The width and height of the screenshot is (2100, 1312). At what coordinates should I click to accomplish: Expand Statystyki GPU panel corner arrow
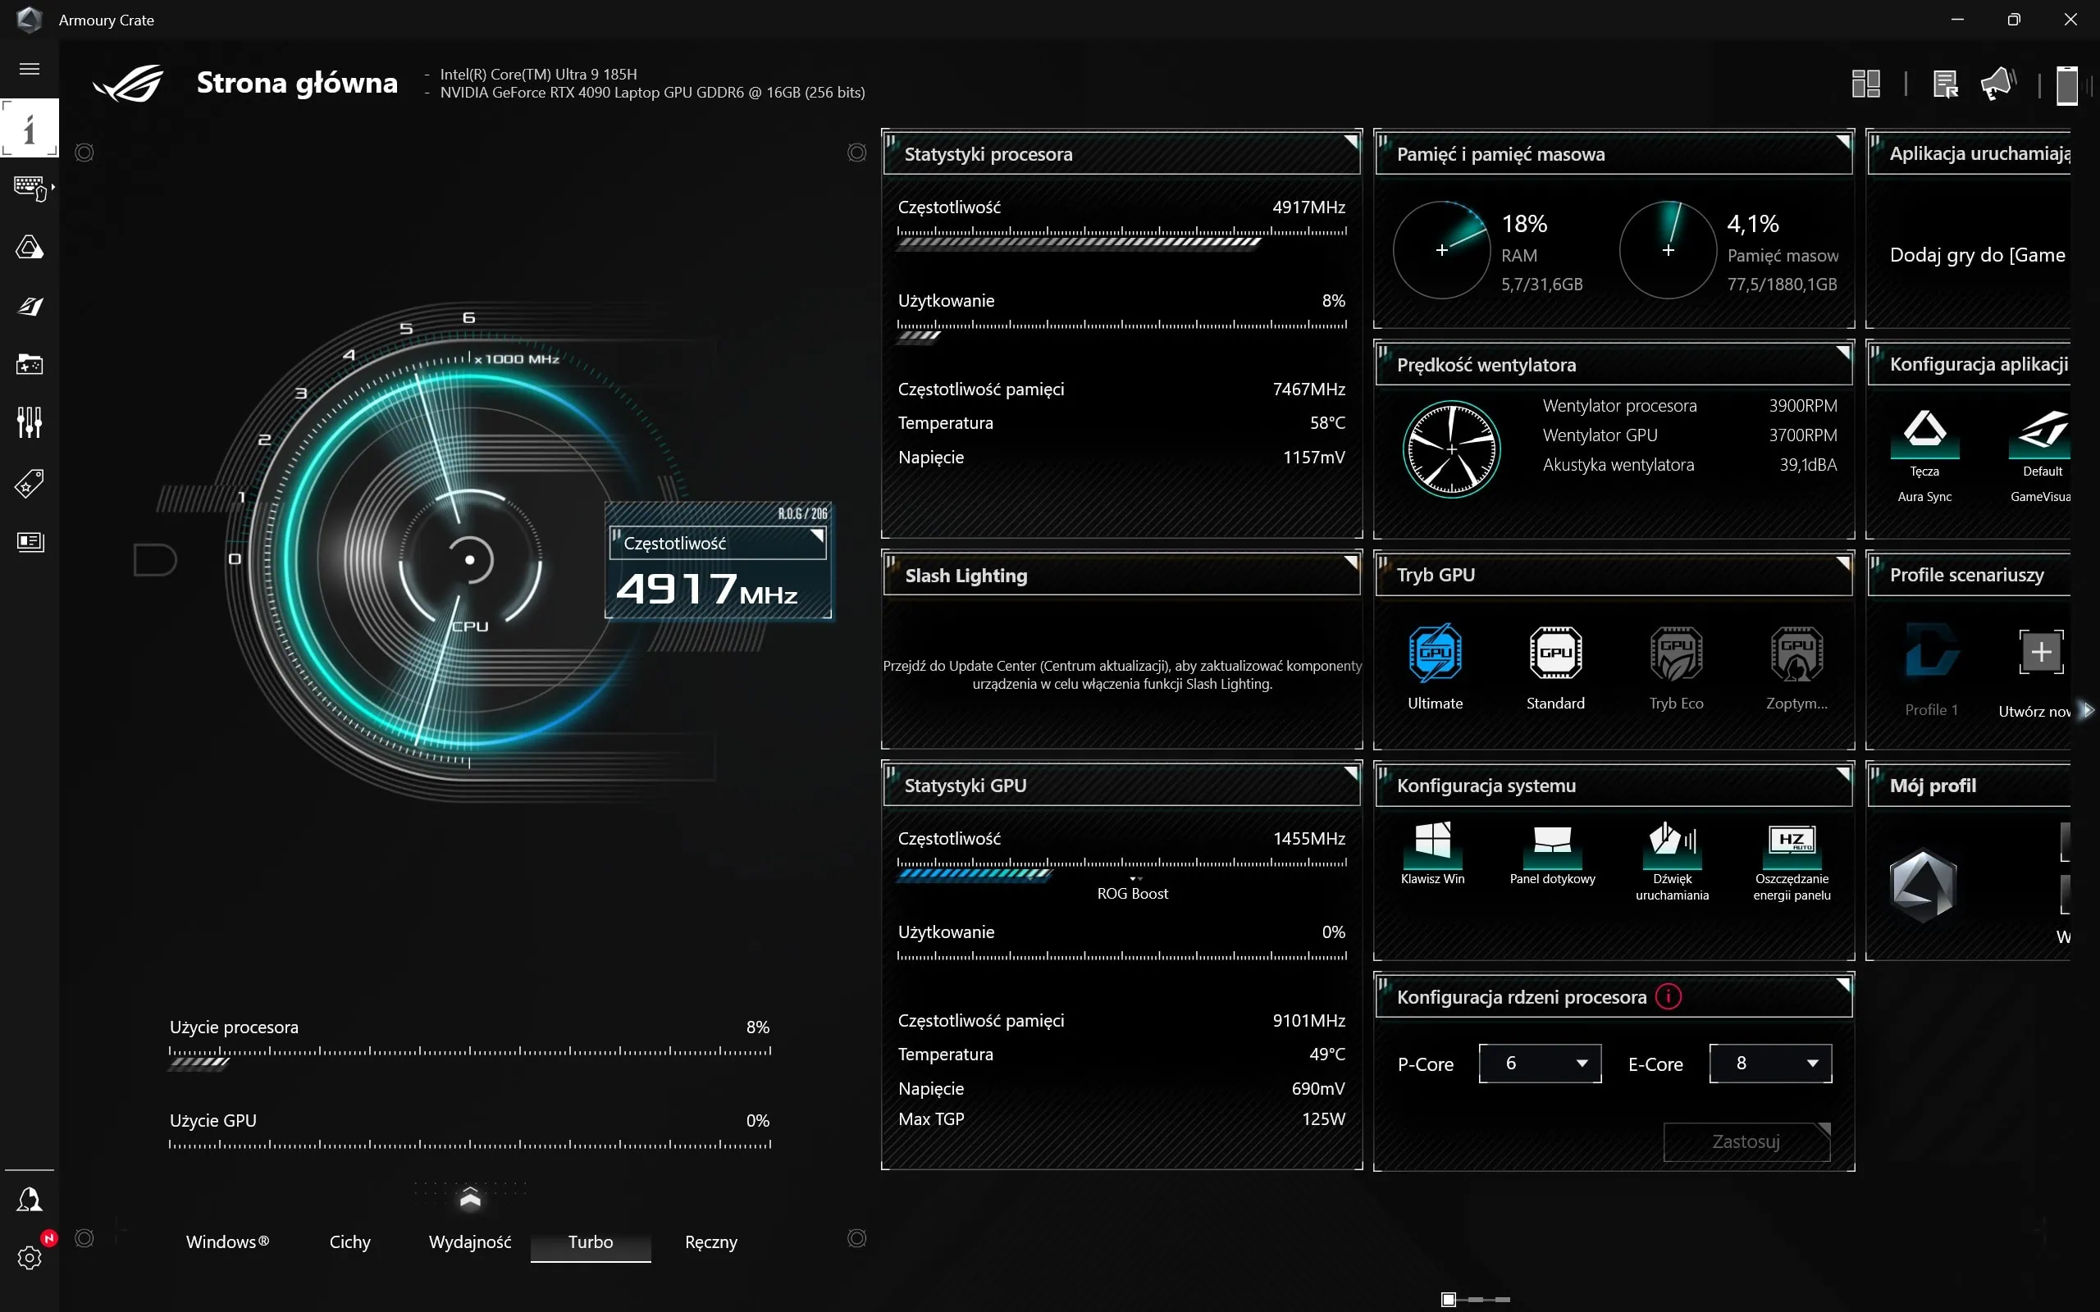click(1350, 773)
